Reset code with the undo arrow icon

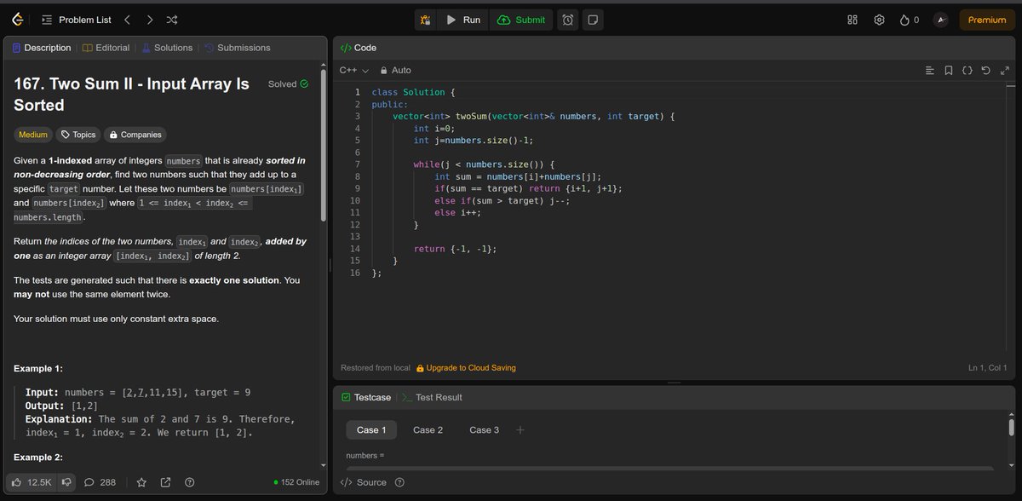(x=985, y=70)
